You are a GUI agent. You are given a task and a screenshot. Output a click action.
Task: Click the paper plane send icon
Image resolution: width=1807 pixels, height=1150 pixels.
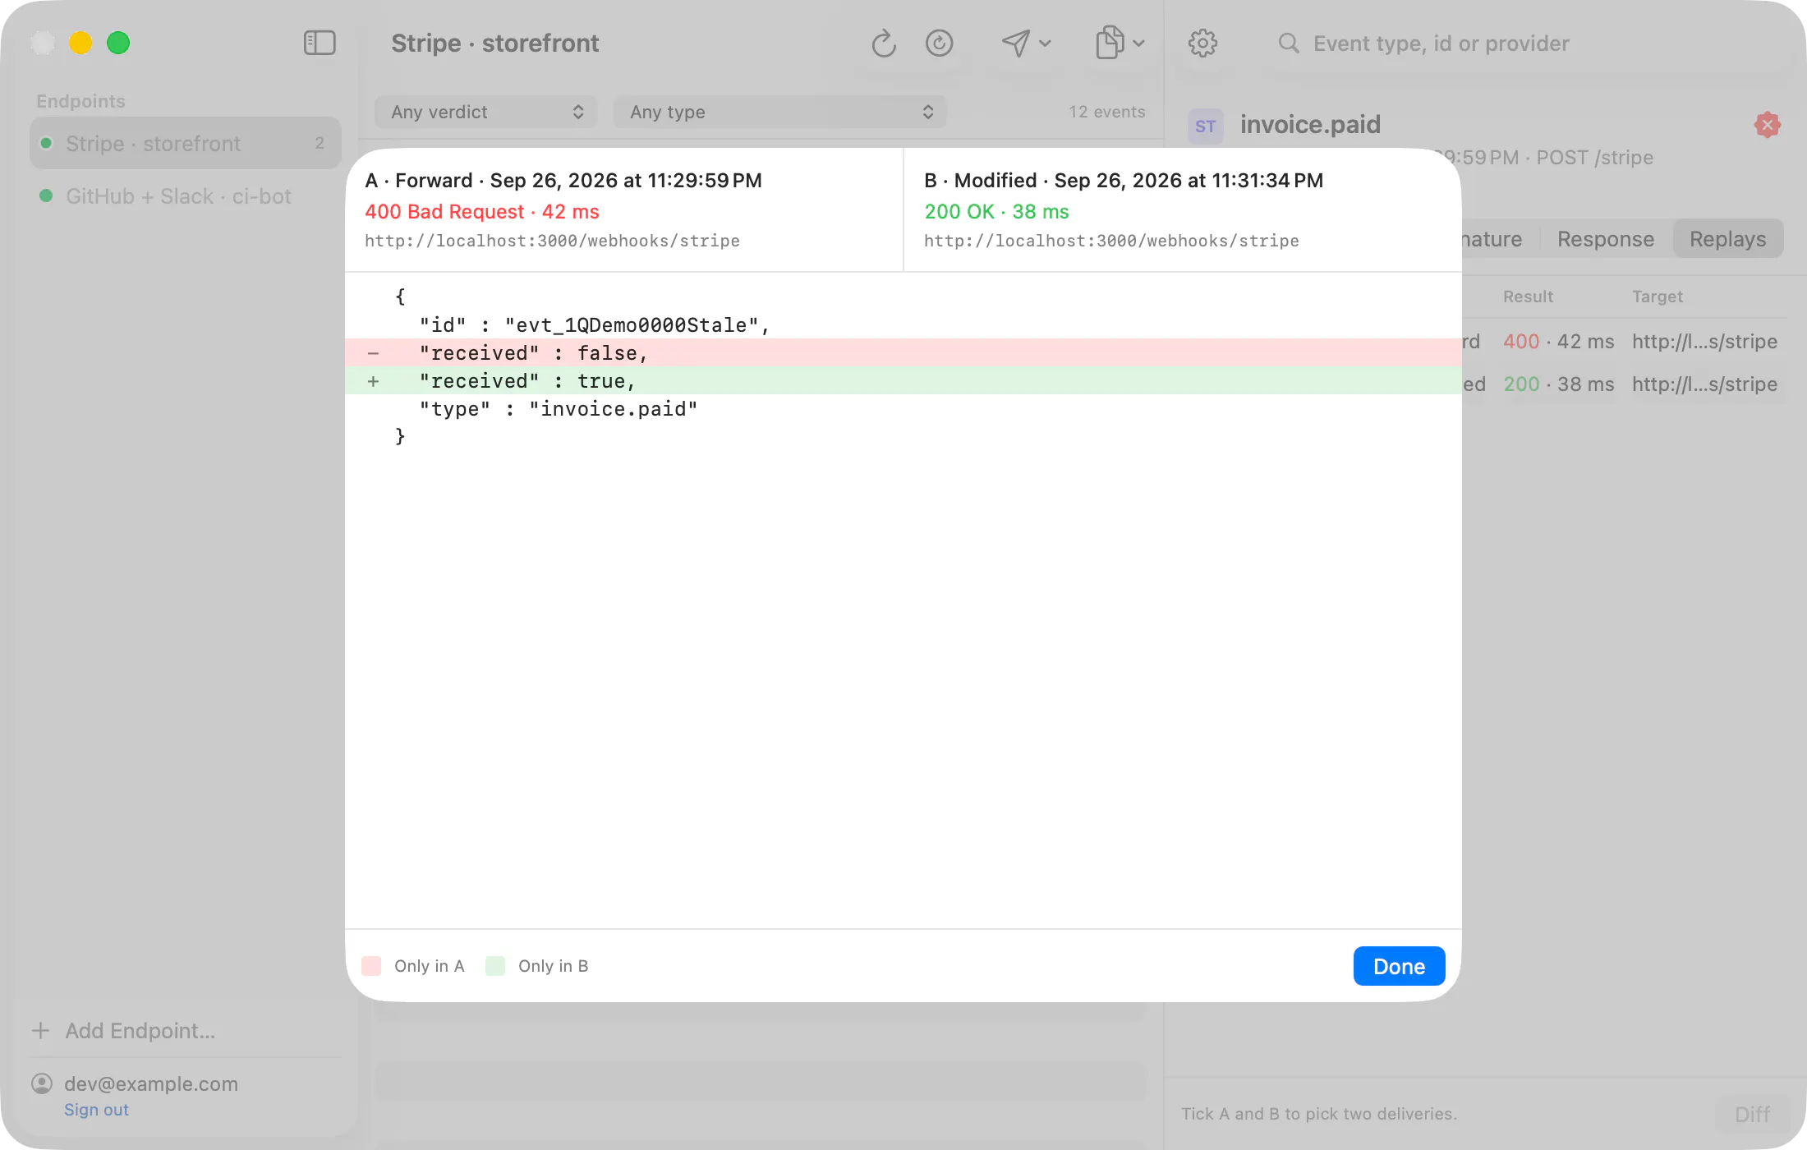1016,43
